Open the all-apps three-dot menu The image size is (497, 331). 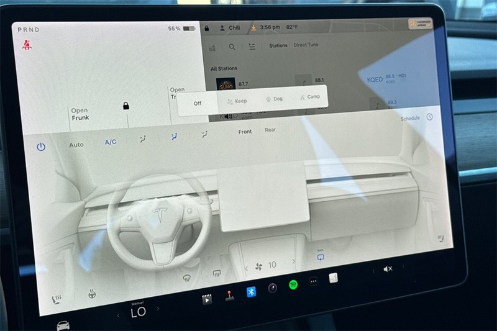[314, 281]
